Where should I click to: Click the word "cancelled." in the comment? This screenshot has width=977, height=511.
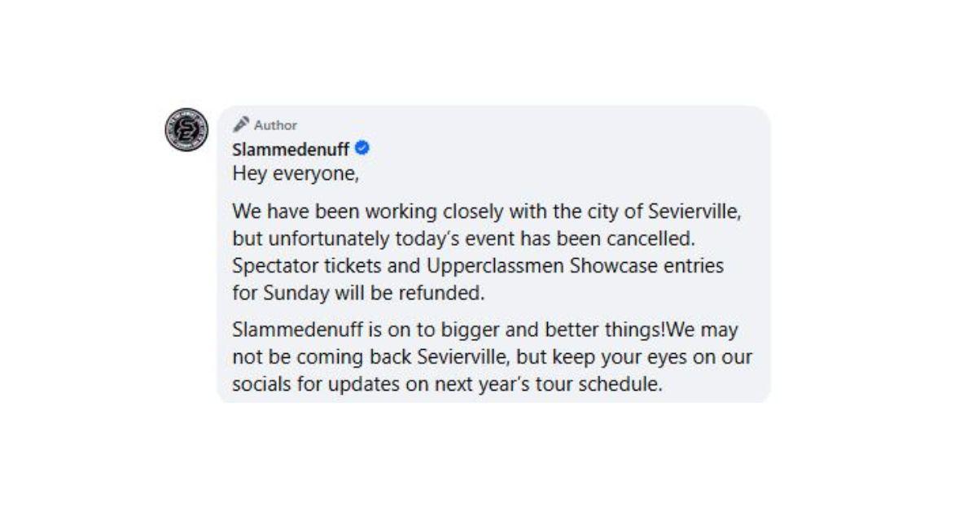pos(668,239)
